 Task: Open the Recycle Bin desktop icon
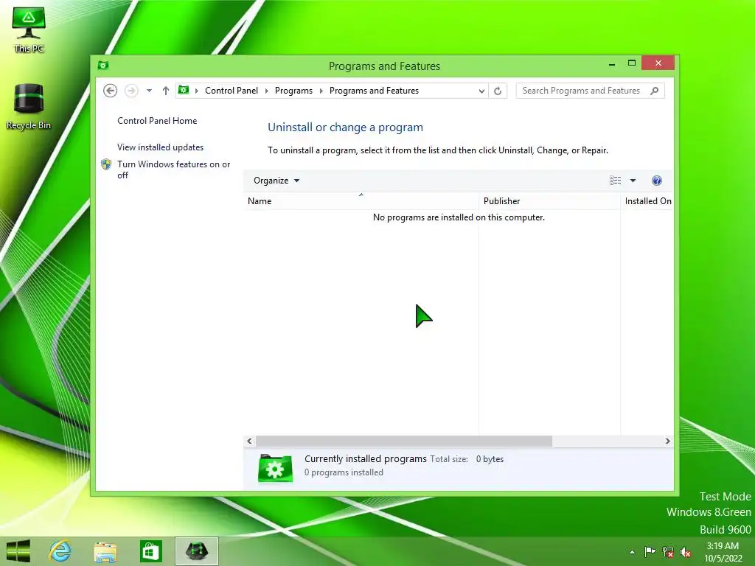pos(29,106)
